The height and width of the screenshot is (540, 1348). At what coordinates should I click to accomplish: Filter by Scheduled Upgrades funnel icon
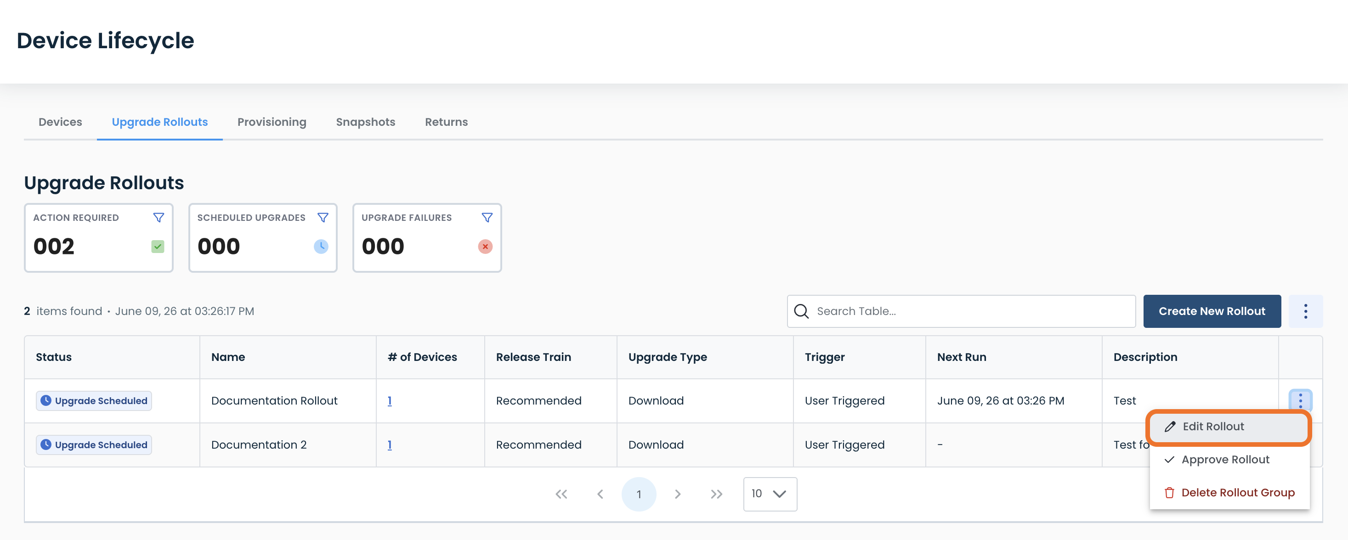[323, 218]
